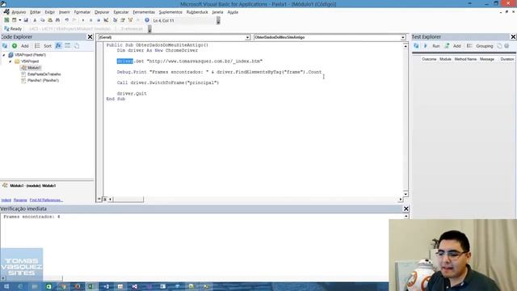Viewport: 517px width, 291px height.
Task: Open the Rubberduck toolbar overflow options
Action: [149, 29]
